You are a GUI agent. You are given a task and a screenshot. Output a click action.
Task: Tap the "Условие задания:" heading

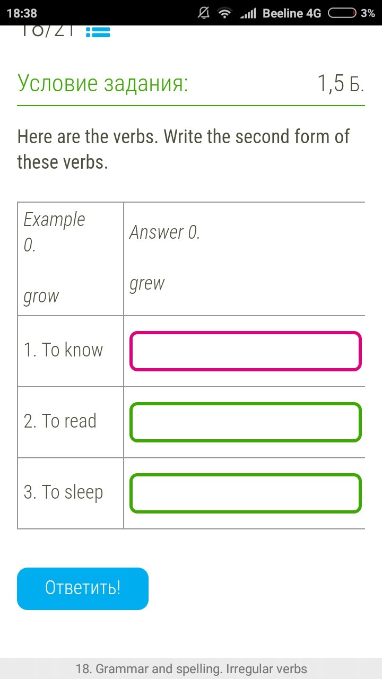click(103, 83)
